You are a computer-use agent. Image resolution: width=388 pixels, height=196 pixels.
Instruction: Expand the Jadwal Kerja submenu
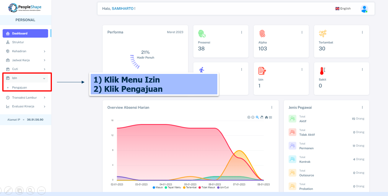[25, 60]
